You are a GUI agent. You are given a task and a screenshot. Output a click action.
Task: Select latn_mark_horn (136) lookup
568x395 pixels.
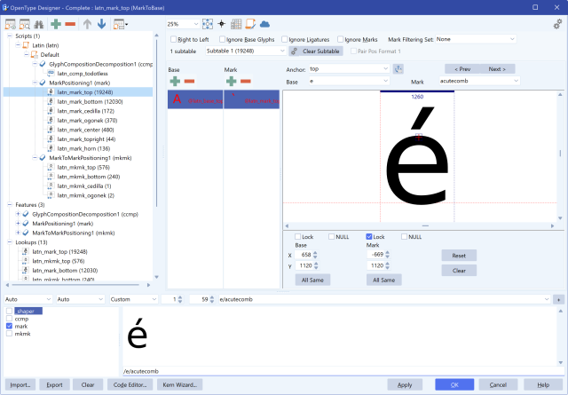coord(83,148)
